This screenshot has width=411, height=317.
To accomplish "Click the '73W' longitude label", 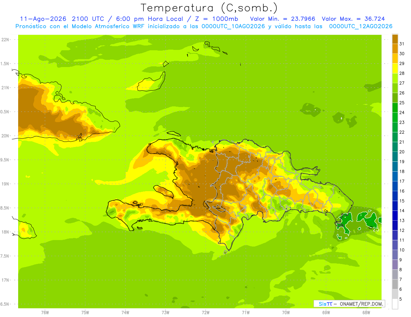I will pyautogui.click(x=165, y=312).
